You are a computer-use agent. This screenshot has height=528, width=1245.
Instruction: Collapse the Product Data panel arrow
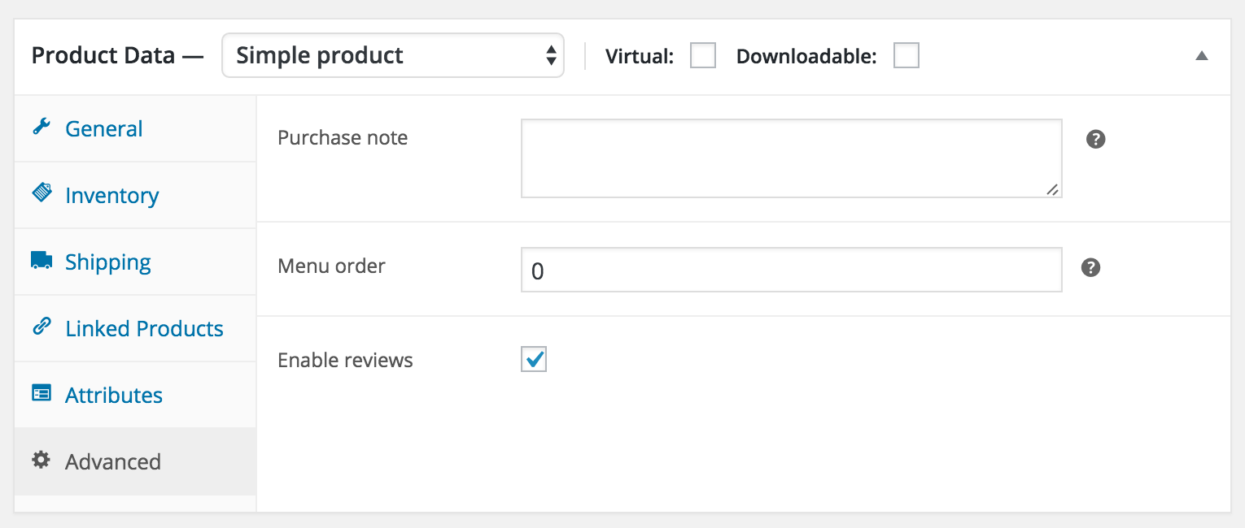pyautogui.click(x=1201, y=56)
